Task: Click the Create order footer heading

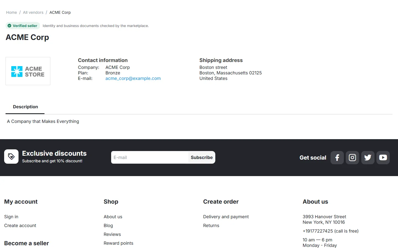Action: [221, 202]
